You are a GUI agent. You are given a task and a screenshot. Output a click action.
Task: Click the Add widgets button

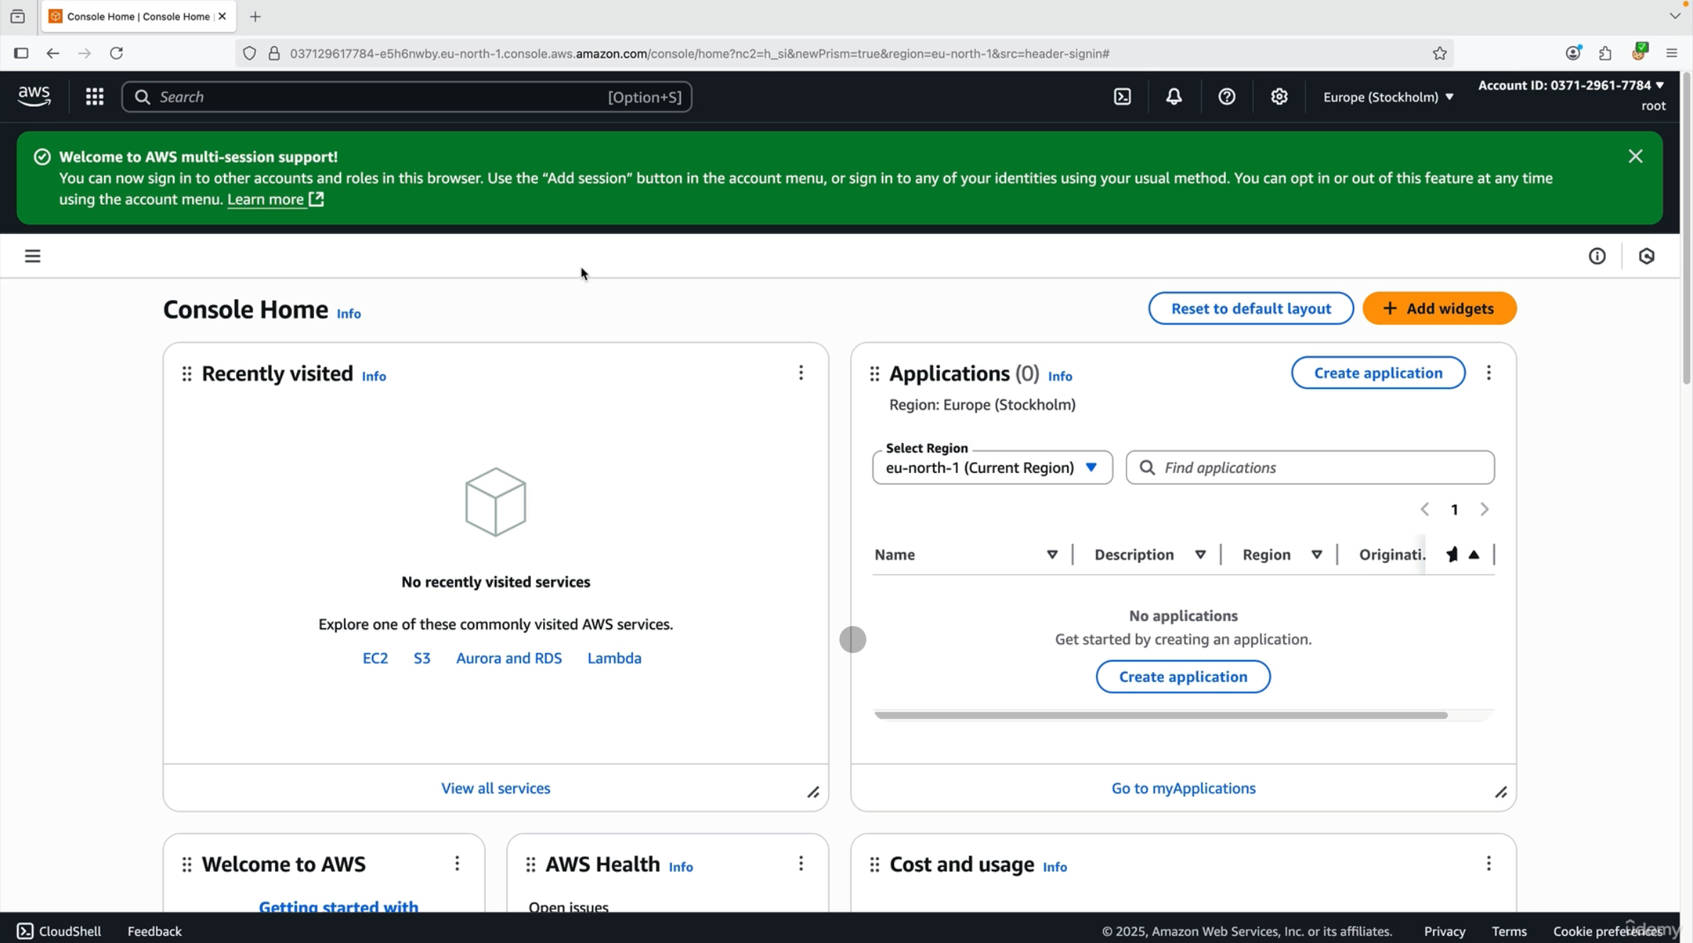pyautogui.click(x=1439, y=308)
